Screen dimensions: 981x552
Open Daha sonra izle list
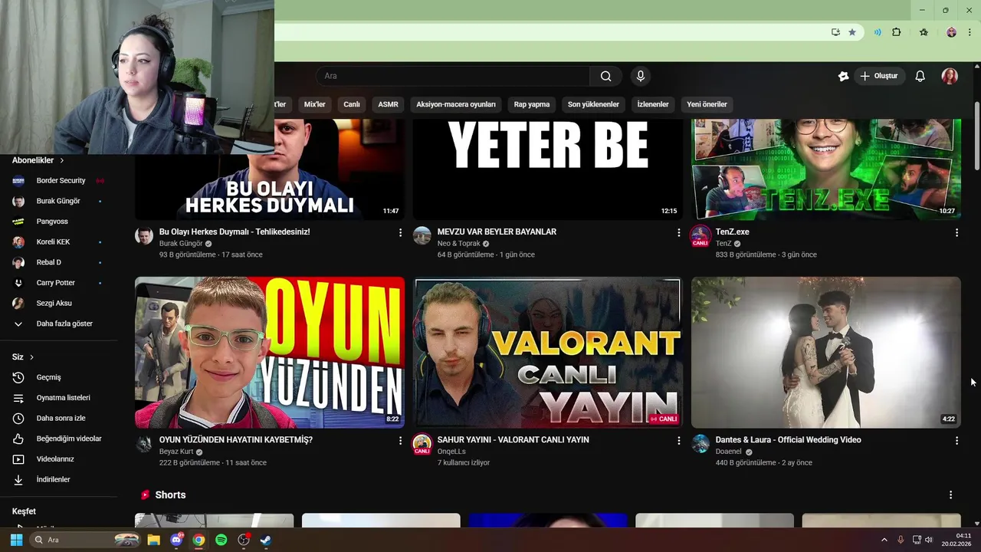click(59, 419)
